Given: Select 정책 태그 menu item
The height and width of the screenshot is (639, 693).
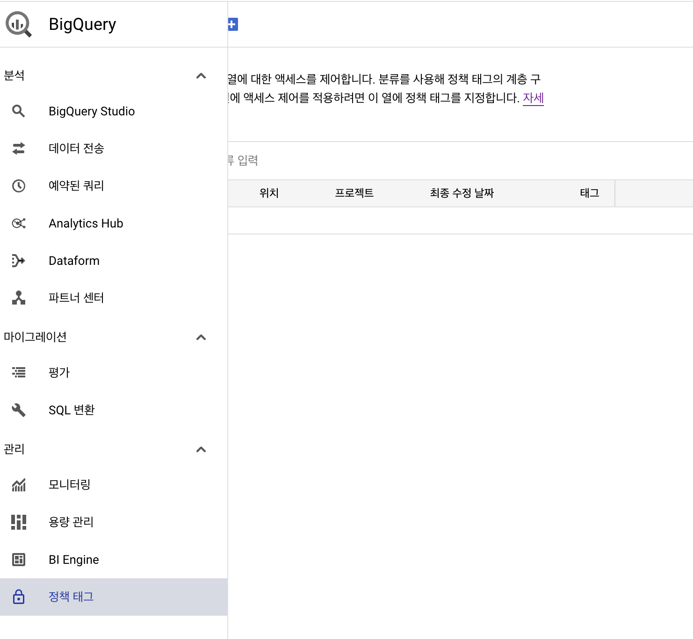Looking at the screenshot, I should coord(114,597).
